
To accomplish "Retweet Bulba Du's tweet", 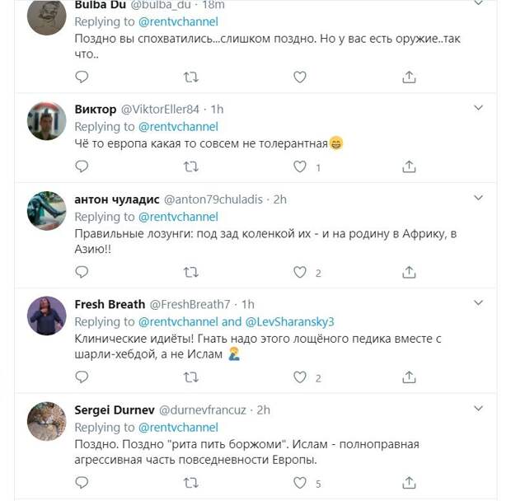I will pos(190,77).
